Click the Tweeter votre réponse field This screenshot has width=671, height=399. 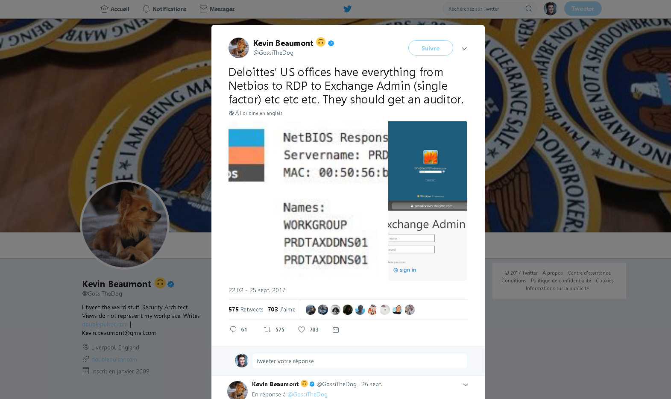coord(360,361)
